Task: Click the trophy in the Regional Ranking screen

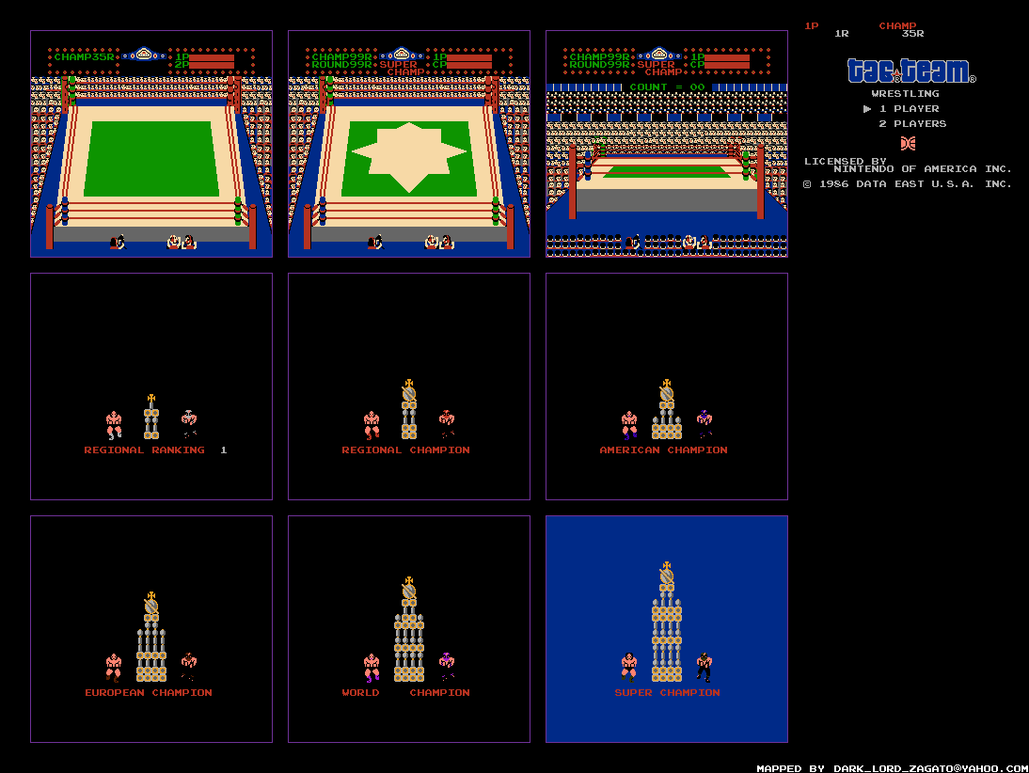Action: (150, 417)
